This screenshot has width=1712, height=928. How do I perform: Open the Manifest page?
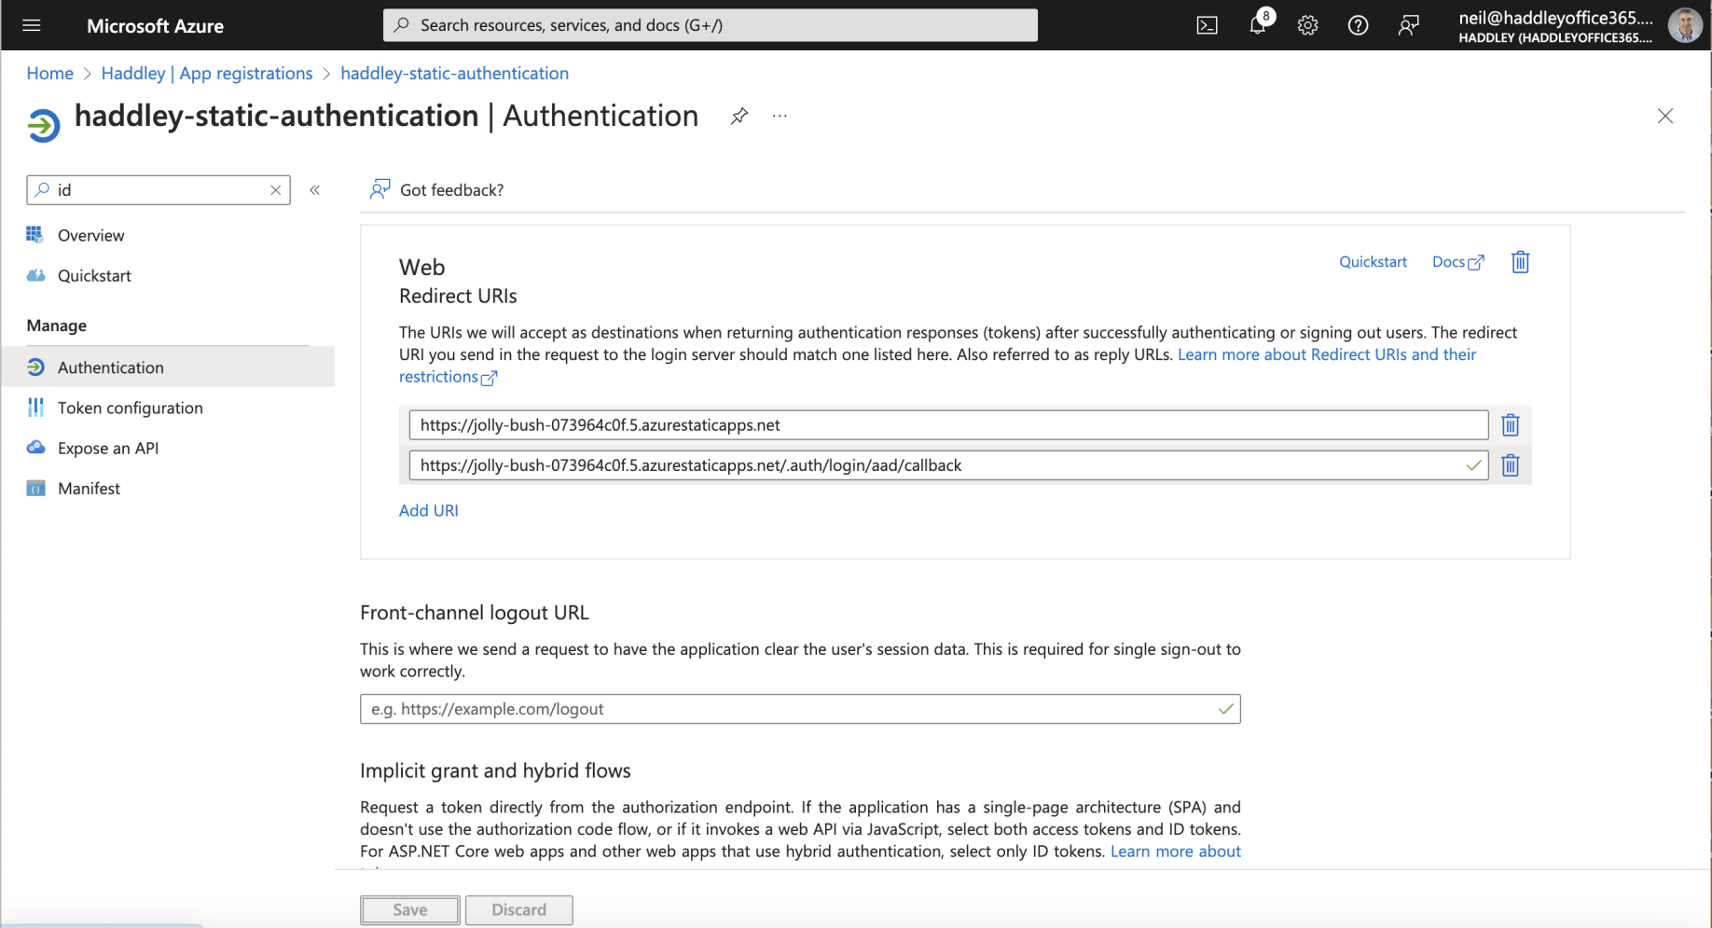(x=89, y=488)
